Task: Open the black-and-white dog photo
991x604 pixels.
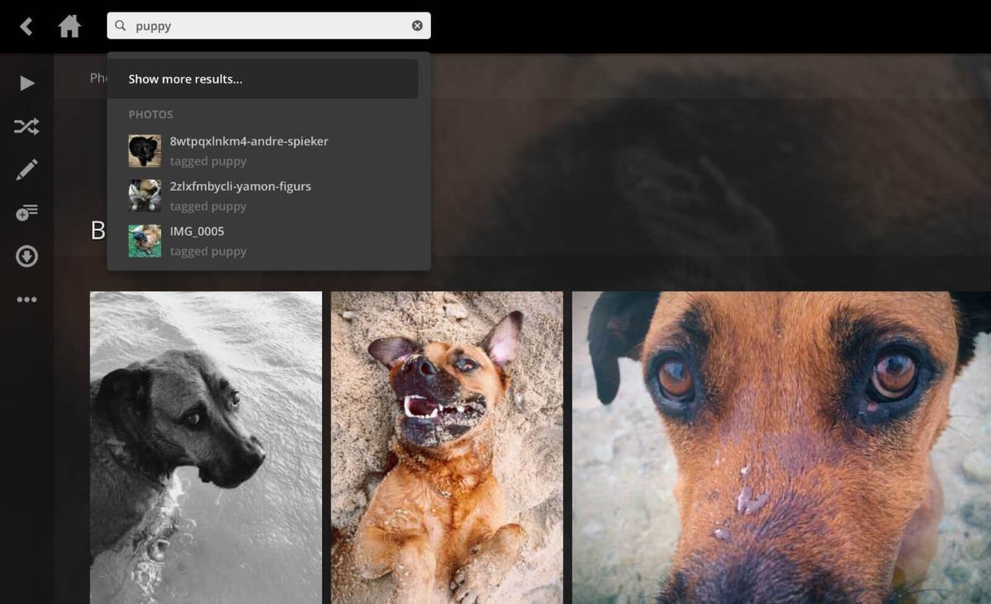Action: tap(206, 446)
